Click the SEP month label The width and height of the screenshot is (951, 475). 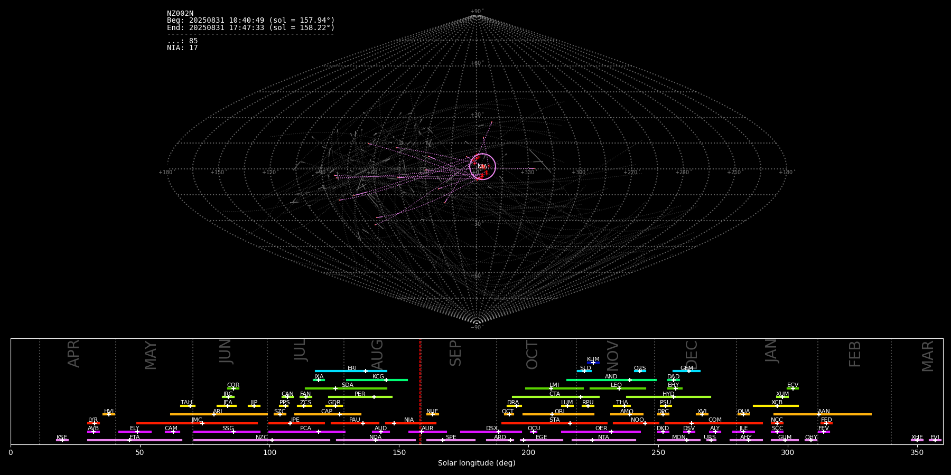point(456,353)
